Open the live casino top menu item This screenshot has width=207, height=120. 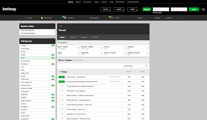(x=87, y=2)
